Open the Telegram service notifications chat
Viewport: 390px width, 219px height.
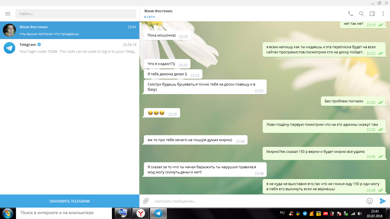[70, 48]
